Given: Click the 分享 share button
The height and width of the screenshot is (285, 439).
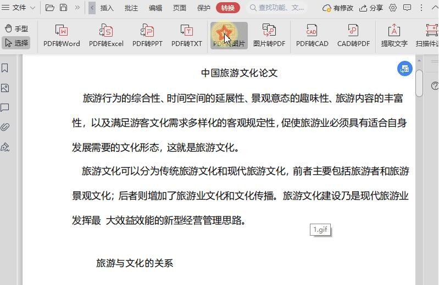Looking at the screenshot, I should tap(371, 8).
